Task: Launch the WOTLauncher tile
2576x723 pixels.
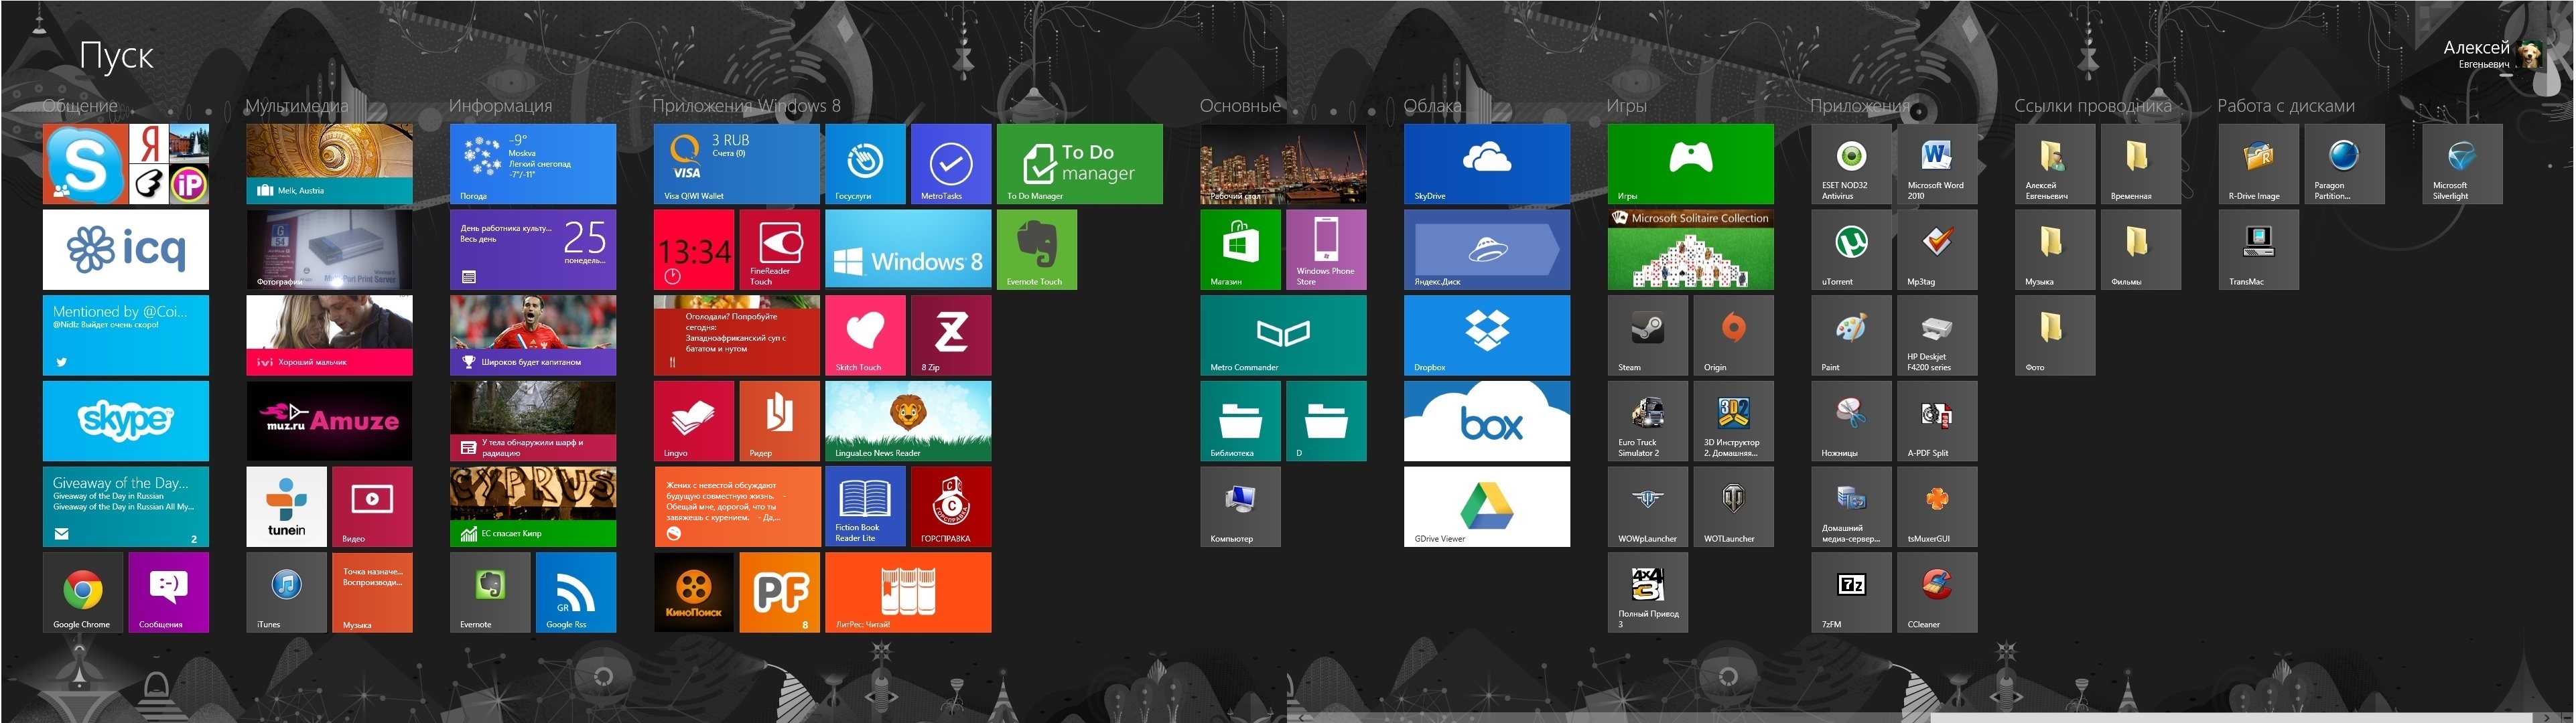Action: 1734,506
